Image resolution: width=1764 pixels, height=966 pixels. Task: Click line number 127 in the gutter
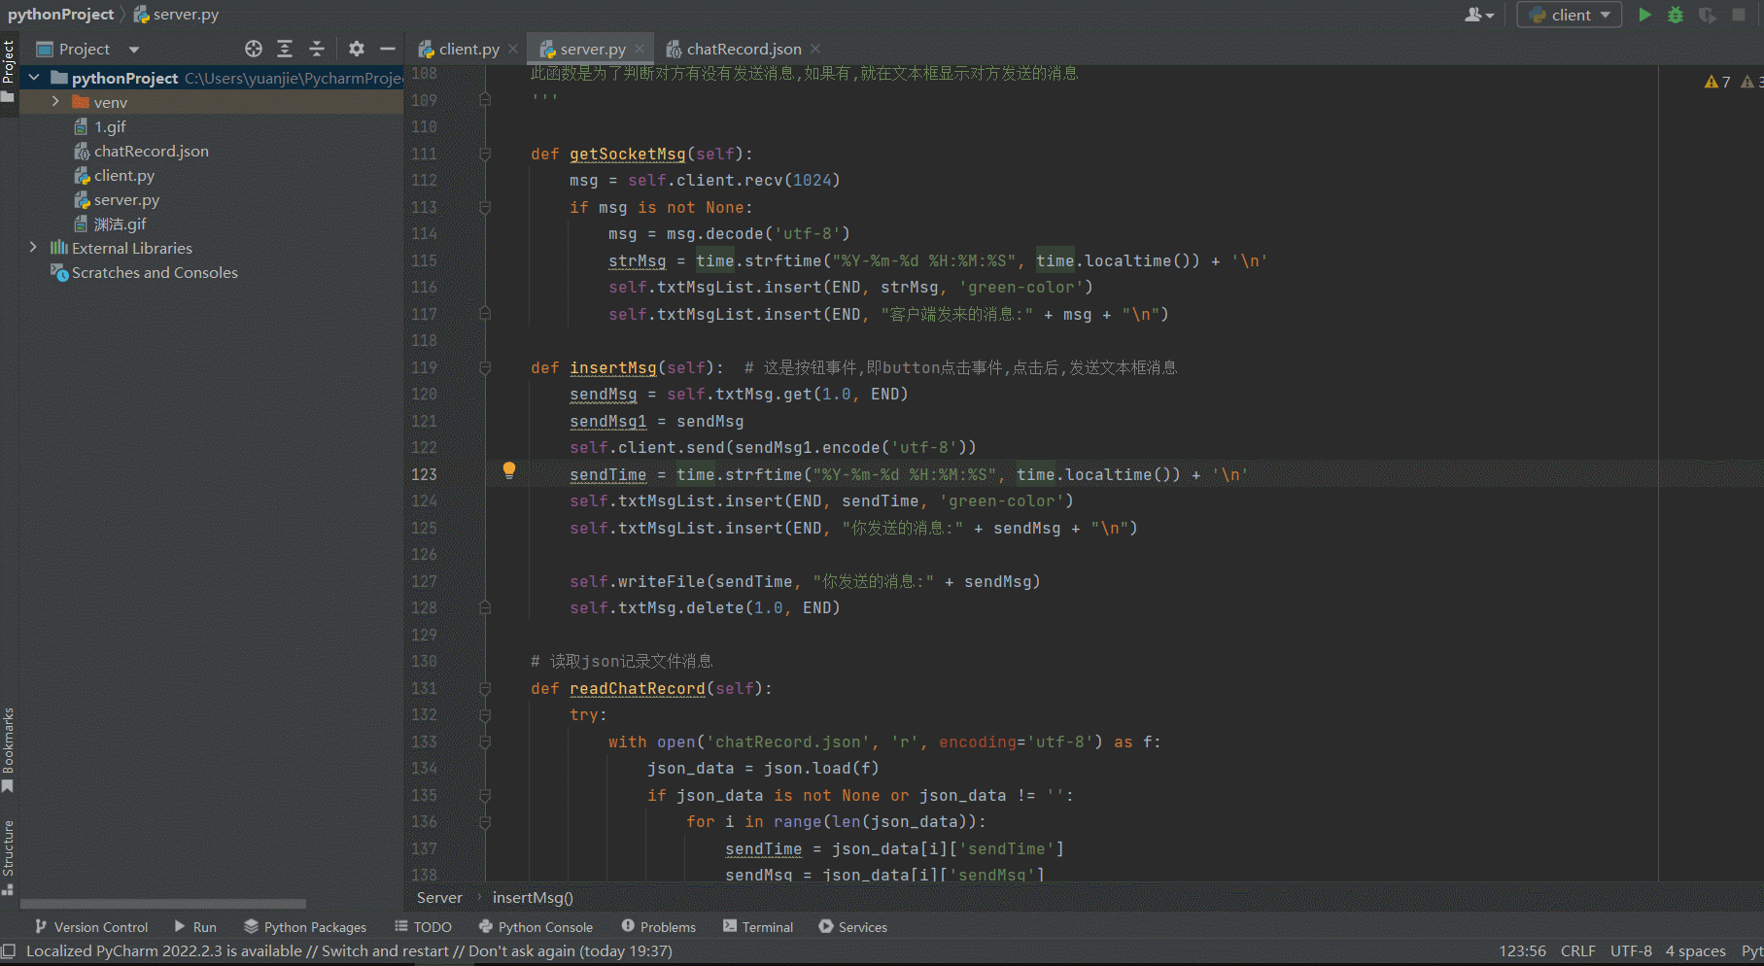[425, 581]
